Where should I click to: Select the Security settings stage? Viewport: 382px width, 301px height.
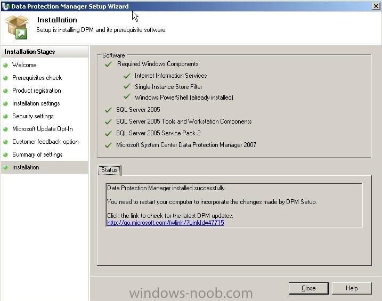(x=33, y=116)
